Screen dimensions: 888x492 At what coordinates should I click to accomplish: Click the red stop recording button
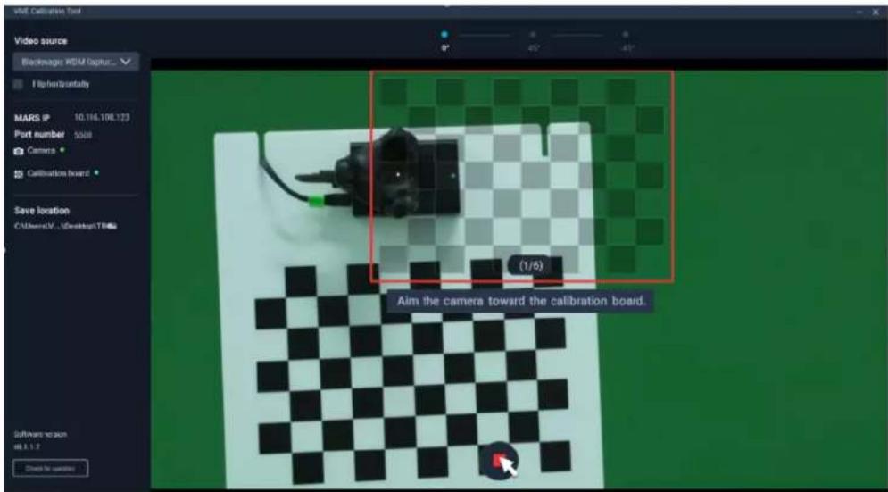pyautogui.click(x=499, y=462)
